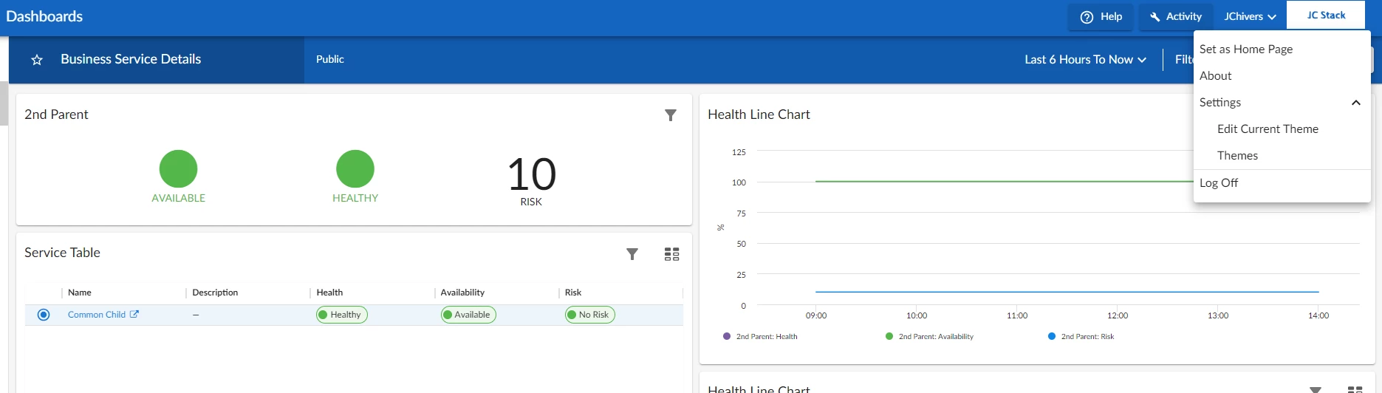Image resolution: width=1382 pixels, height=393 pixels.
Task: Choose Set as Home Page from menu
Action: (x=1246, y=49)
